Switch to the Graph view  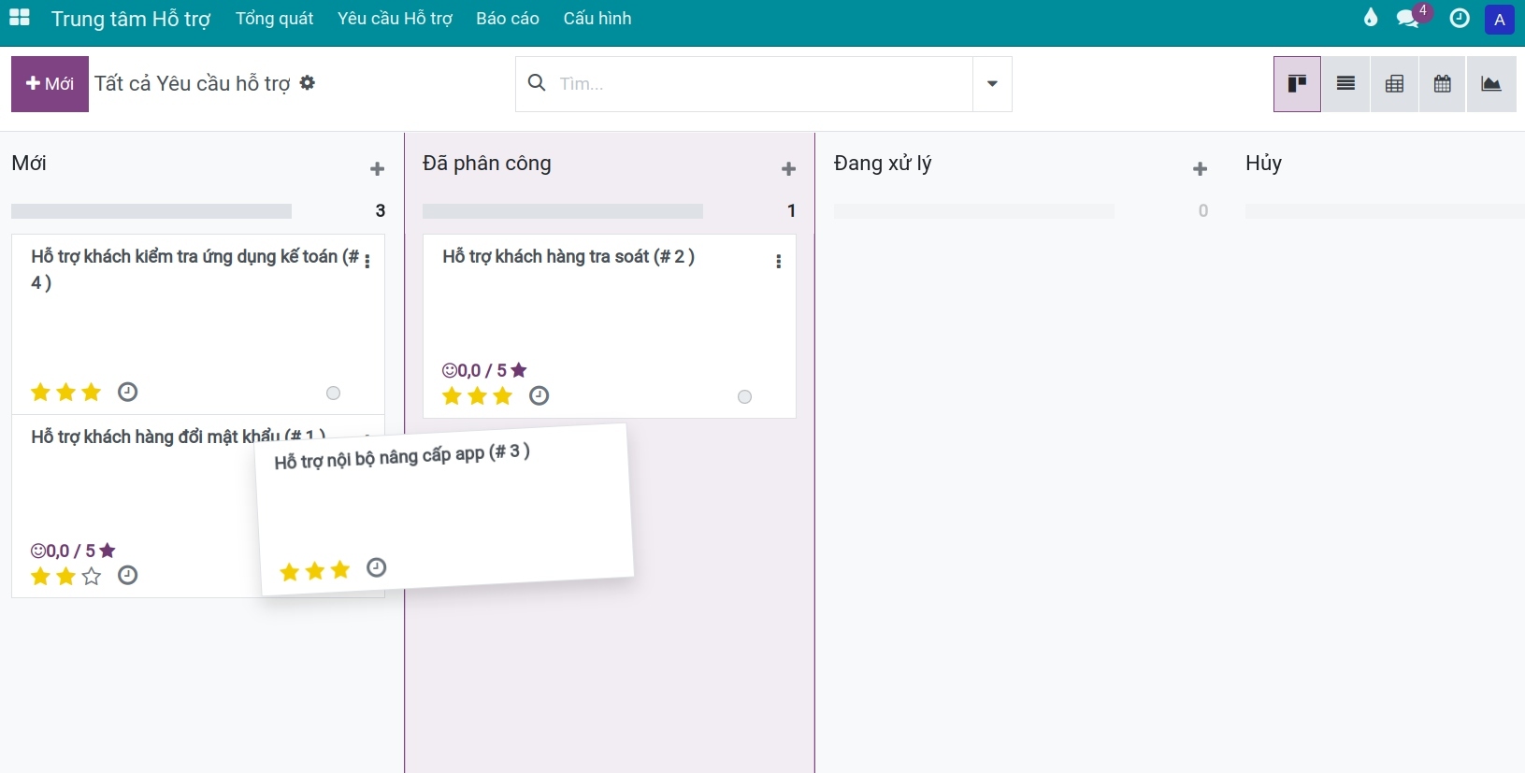tap(1491, 84)
